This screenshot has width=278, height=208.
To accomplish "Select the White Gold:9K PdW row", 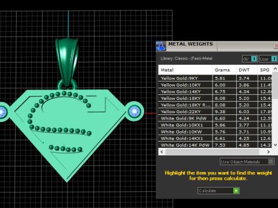I will pos(215,118).
